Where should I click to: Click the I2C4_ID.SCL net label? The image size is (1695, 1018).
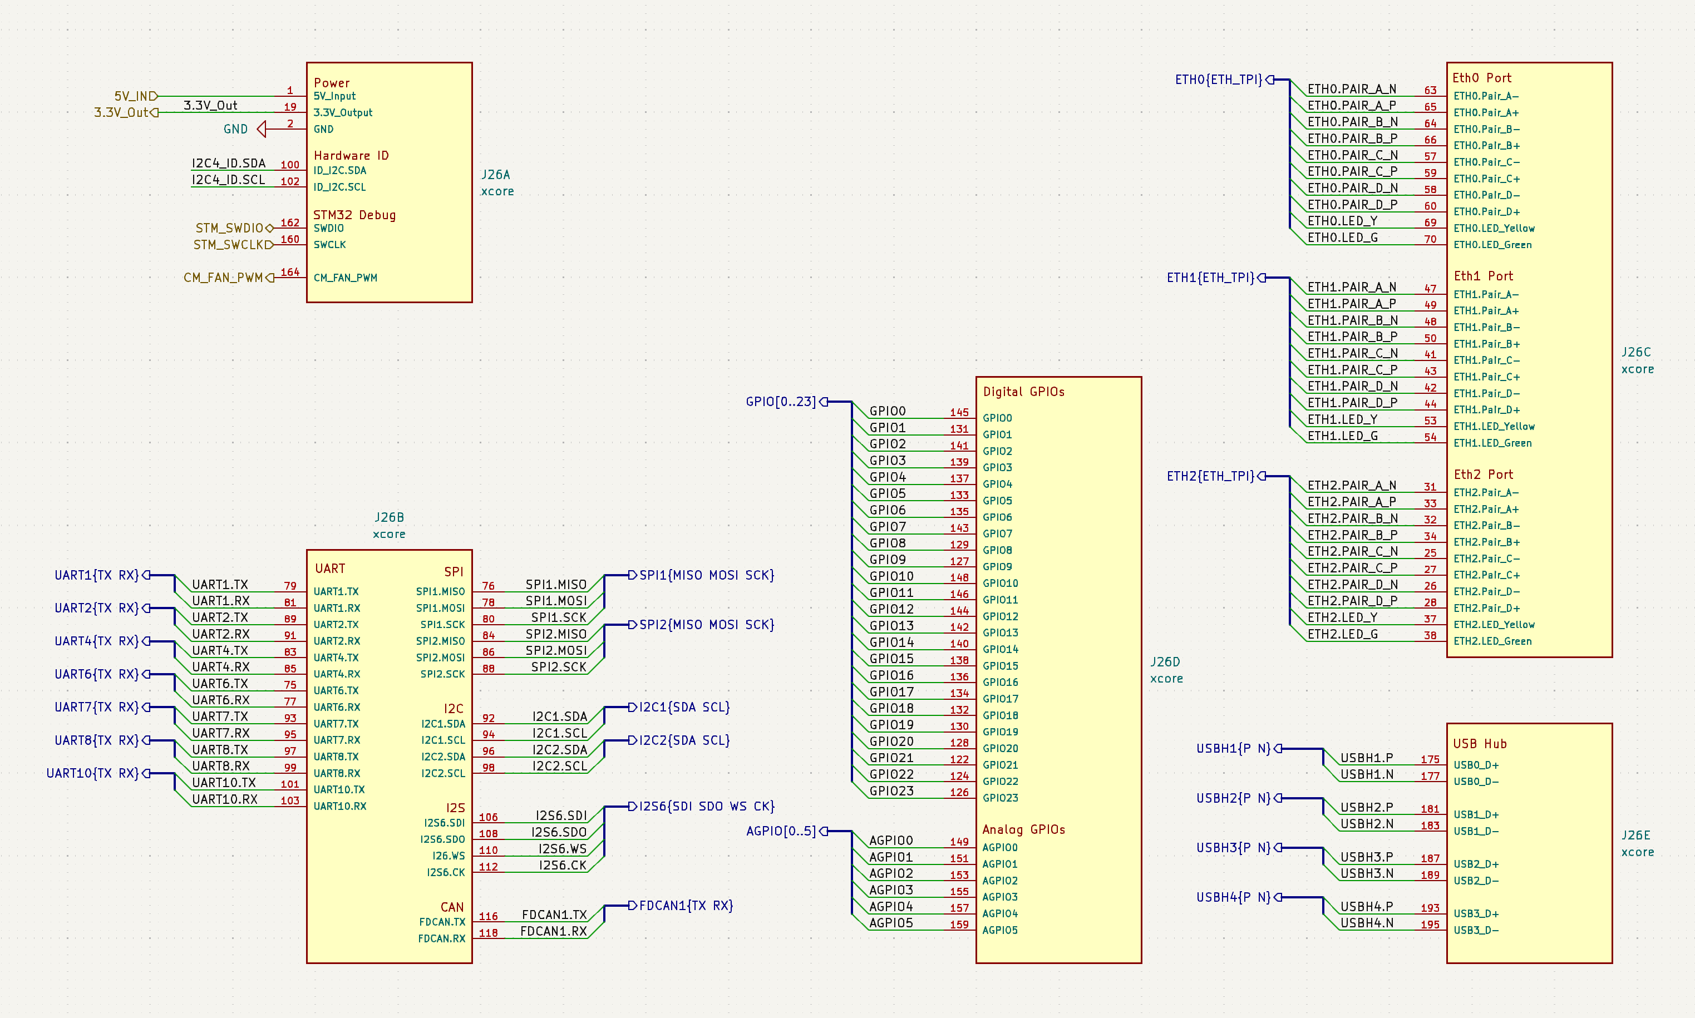(229, 180)
